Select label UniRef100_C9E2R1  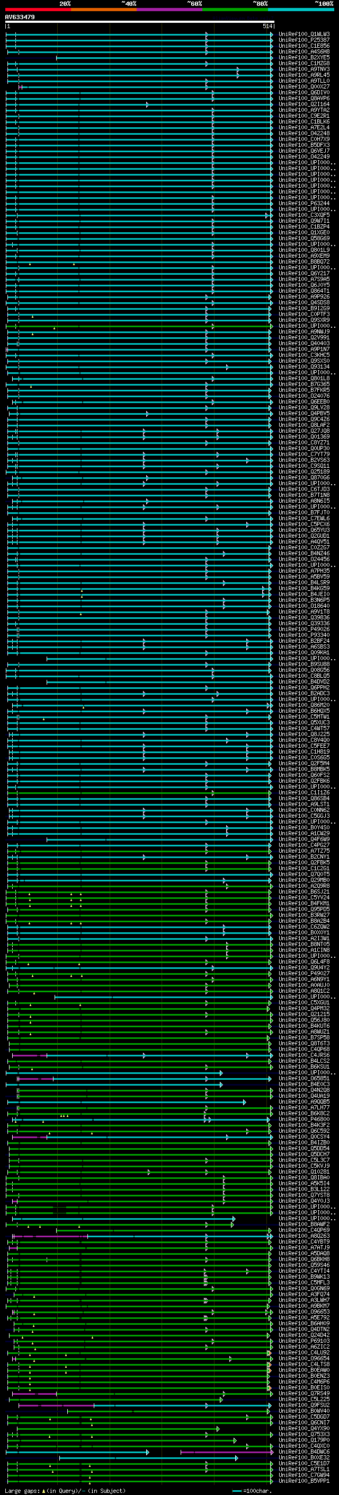tap(304, 116)
